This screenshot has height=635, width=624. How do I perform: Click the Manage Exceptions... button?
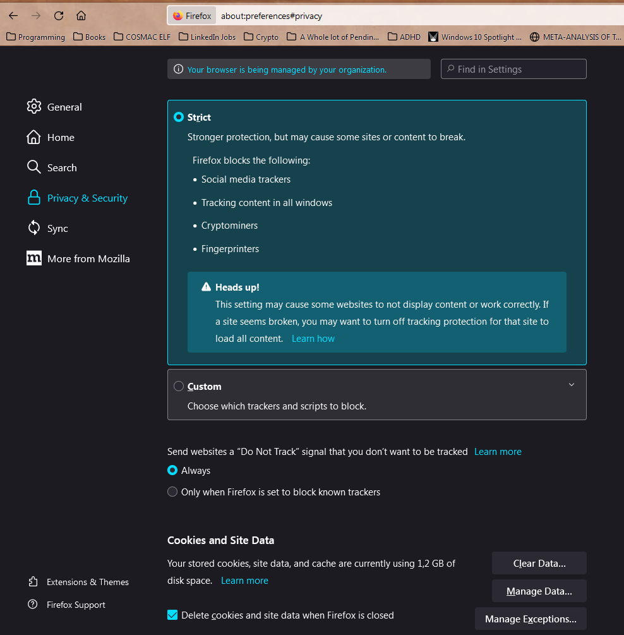531,619
